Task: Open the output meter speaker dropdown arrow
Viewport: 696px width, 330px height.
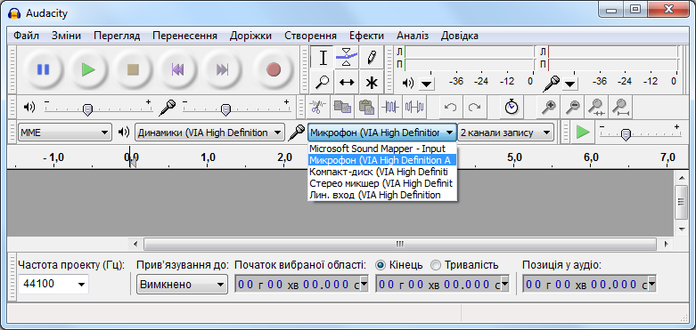Action: pos(427,84)
